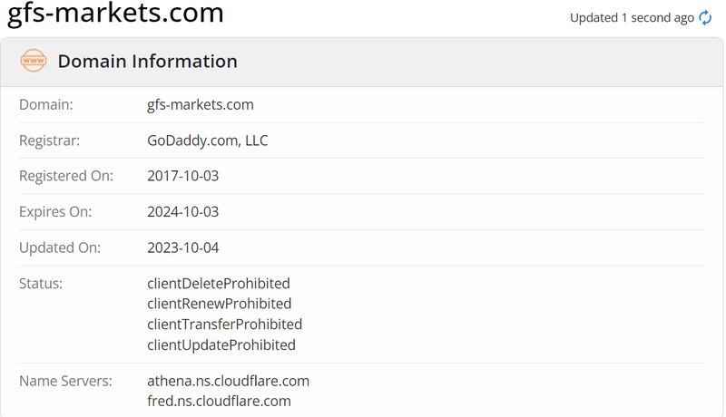Click the Domain Information heading
Screen dimensions: 726x417
[x=147, y=61]
